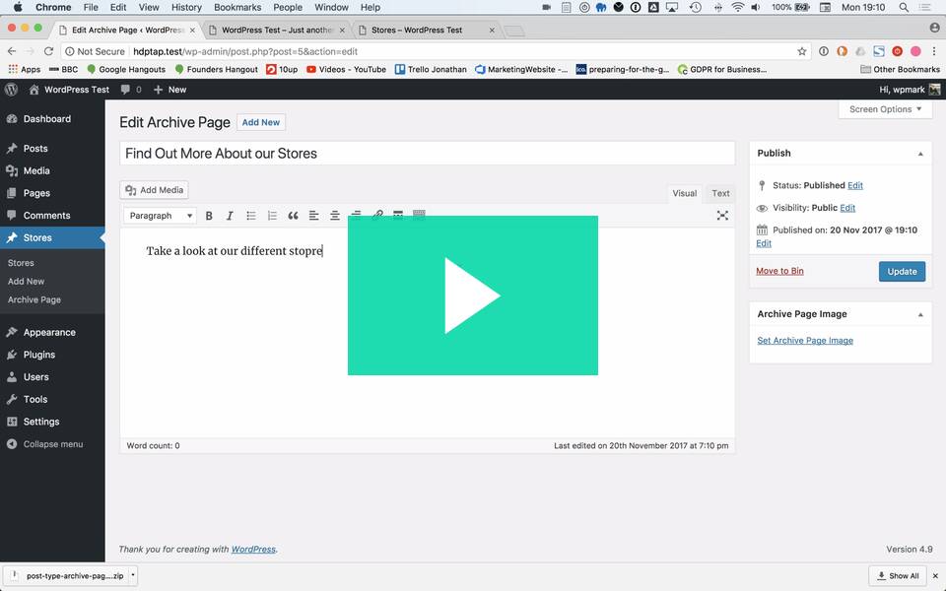This screenshot has height=591, width=946.
Task: Click into the page title field
Action: pos(427,154)
